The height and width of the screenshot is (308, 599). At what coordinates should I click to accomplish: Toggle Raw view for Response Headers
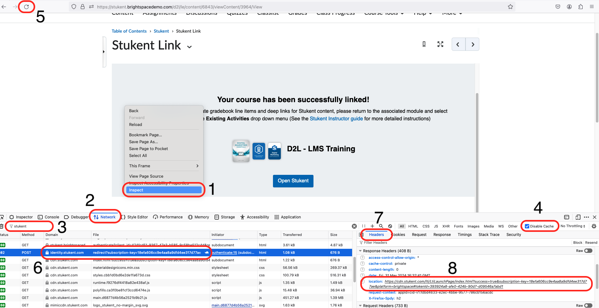(x=588, y=251)
